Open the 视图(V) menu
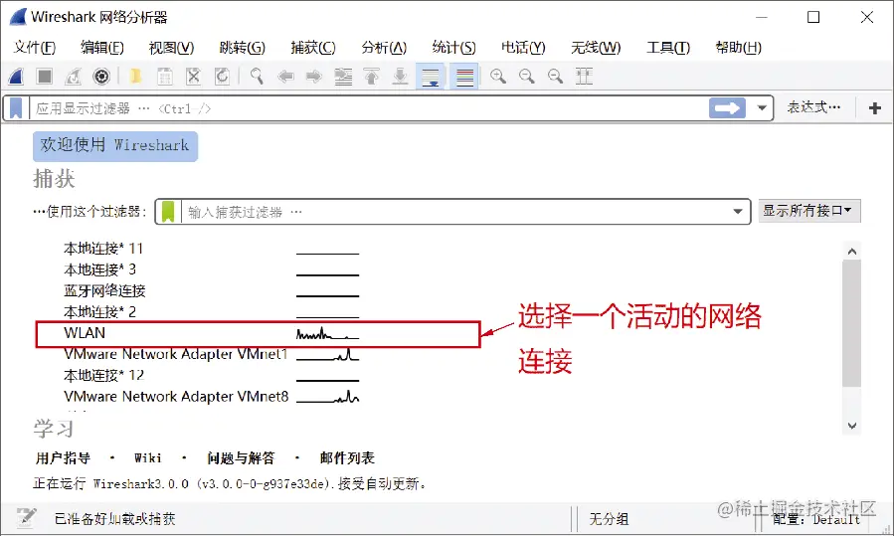The height and width of the screenshot is (536, 894). (171, 48)
